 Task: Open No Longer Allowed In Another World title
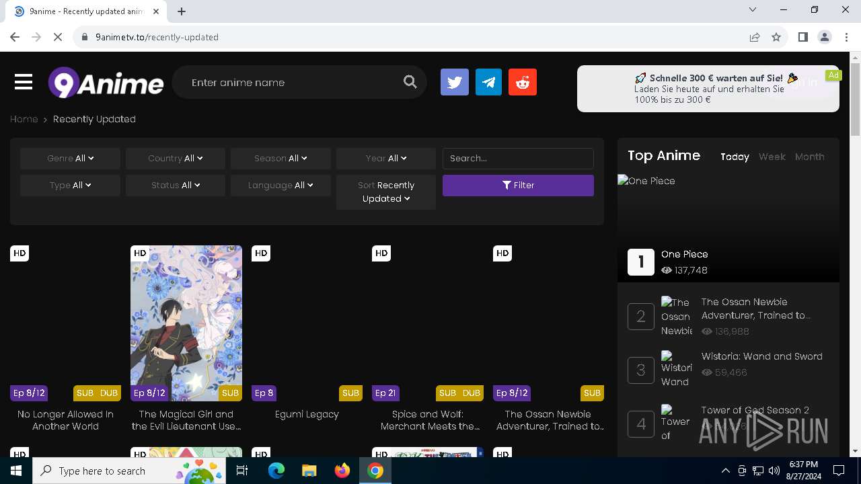[x=65, y=420]
